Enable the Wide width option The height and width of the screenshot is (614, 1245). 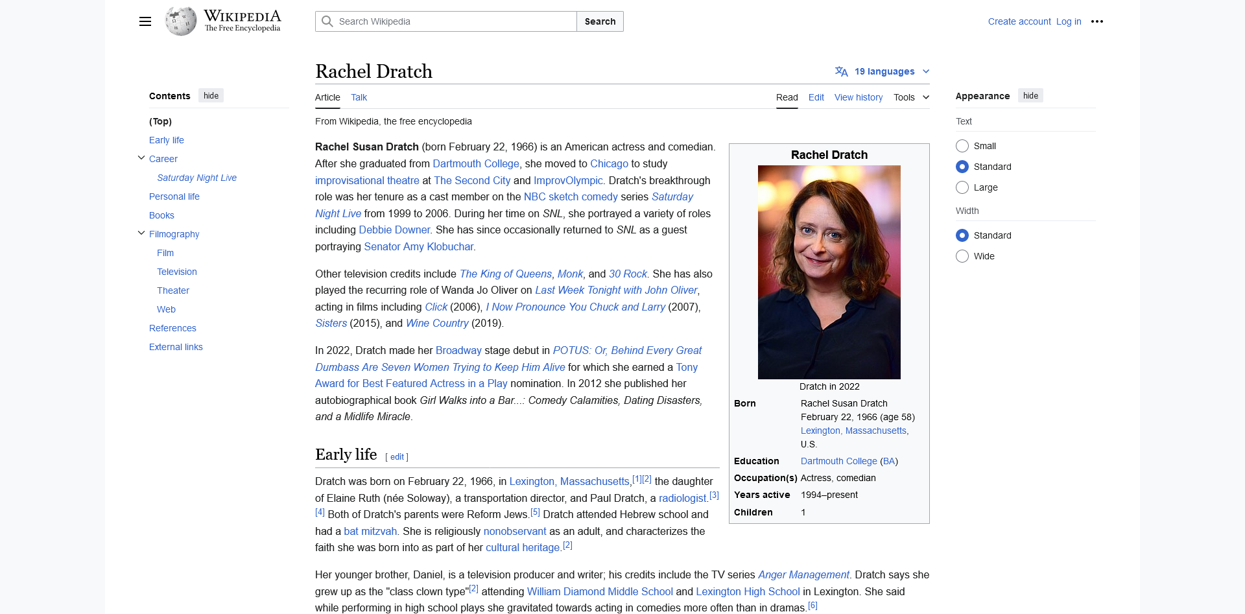click(x=962, y=256)
